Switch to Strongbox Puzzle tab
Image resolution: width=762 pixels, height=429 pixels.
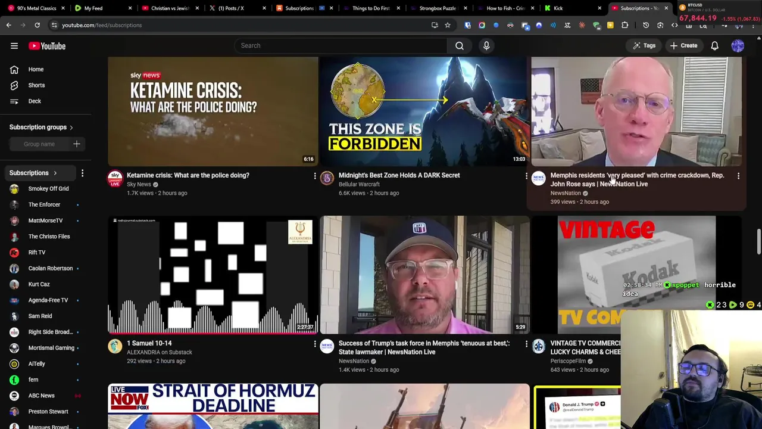click(438, 8)
